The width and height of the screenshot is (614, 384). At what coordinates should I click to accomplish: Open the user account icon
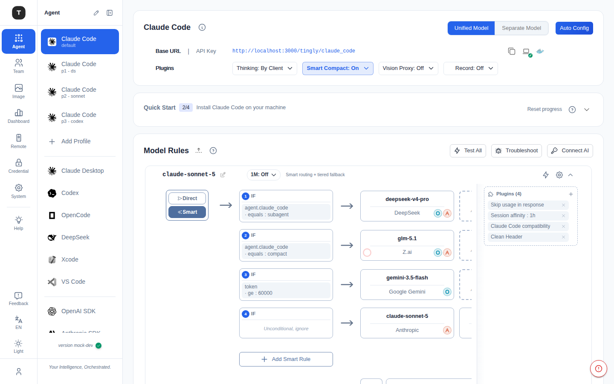click(18, 372)
